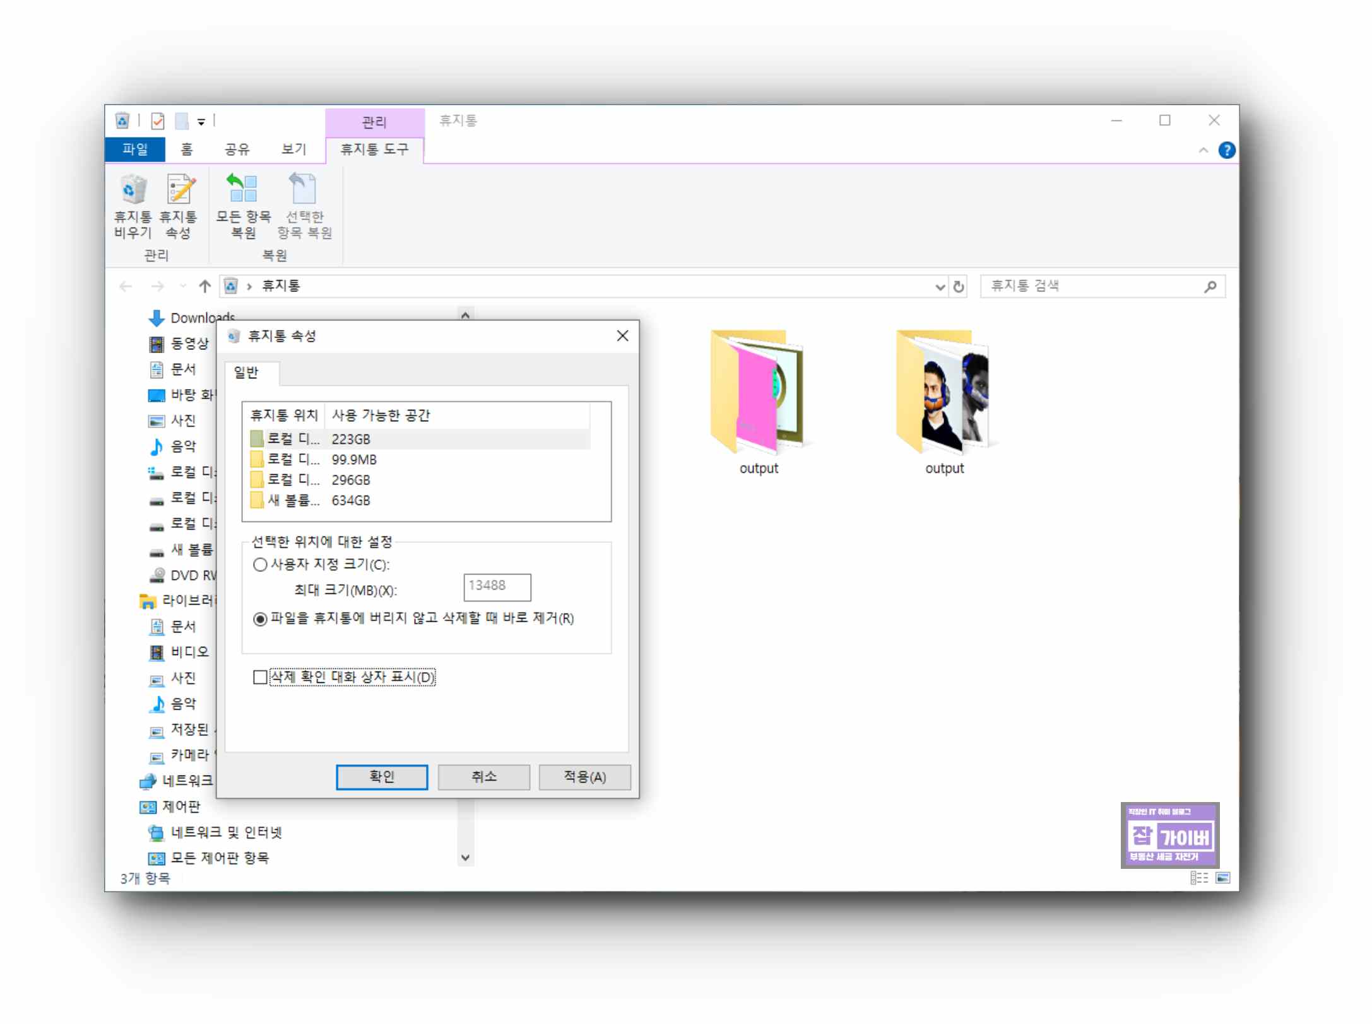Open the address bar history dropdown arrow
Image resolution: width=1372 pixels, height=1024 pixels.
[x=940, y=287]
